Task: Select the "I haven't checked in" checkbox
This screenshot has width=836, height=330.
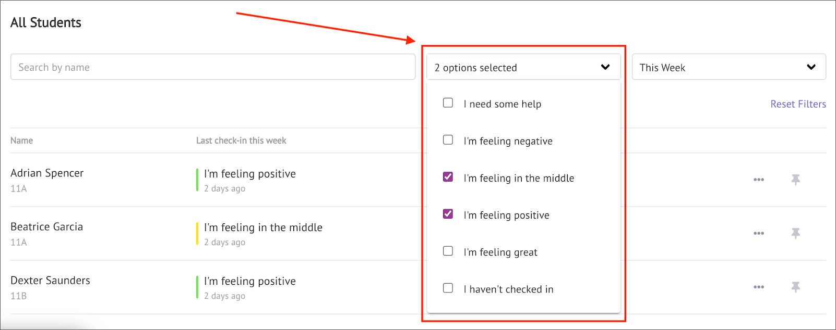Action: coord(448,287)
